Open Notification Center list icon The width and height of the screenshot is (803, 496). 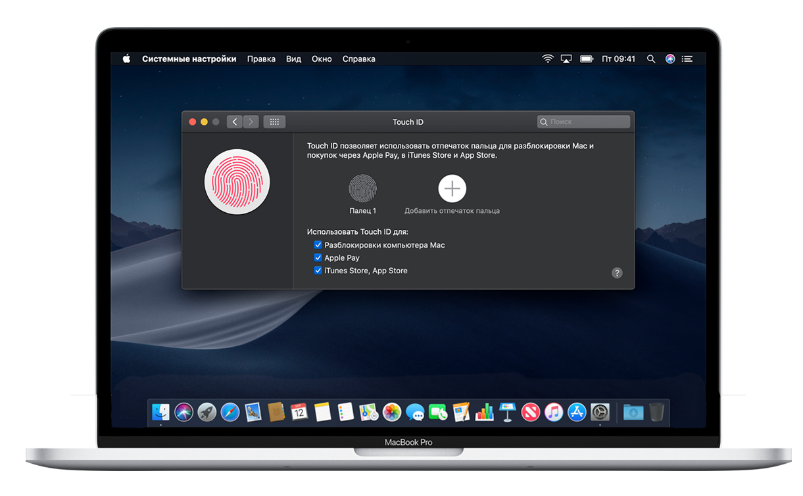[x=687, y=58]
